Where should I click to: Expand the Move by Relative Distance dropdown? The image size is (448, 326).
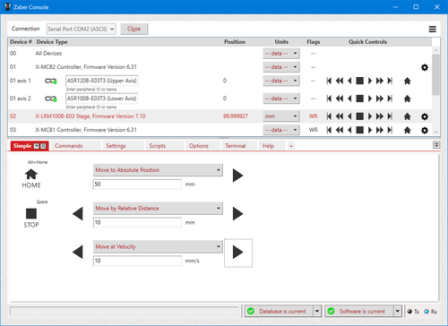pyautogui.click(x=158, y=209)
